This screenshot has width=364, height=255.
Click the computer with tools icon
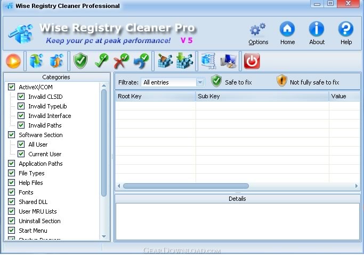pos(229,61)
